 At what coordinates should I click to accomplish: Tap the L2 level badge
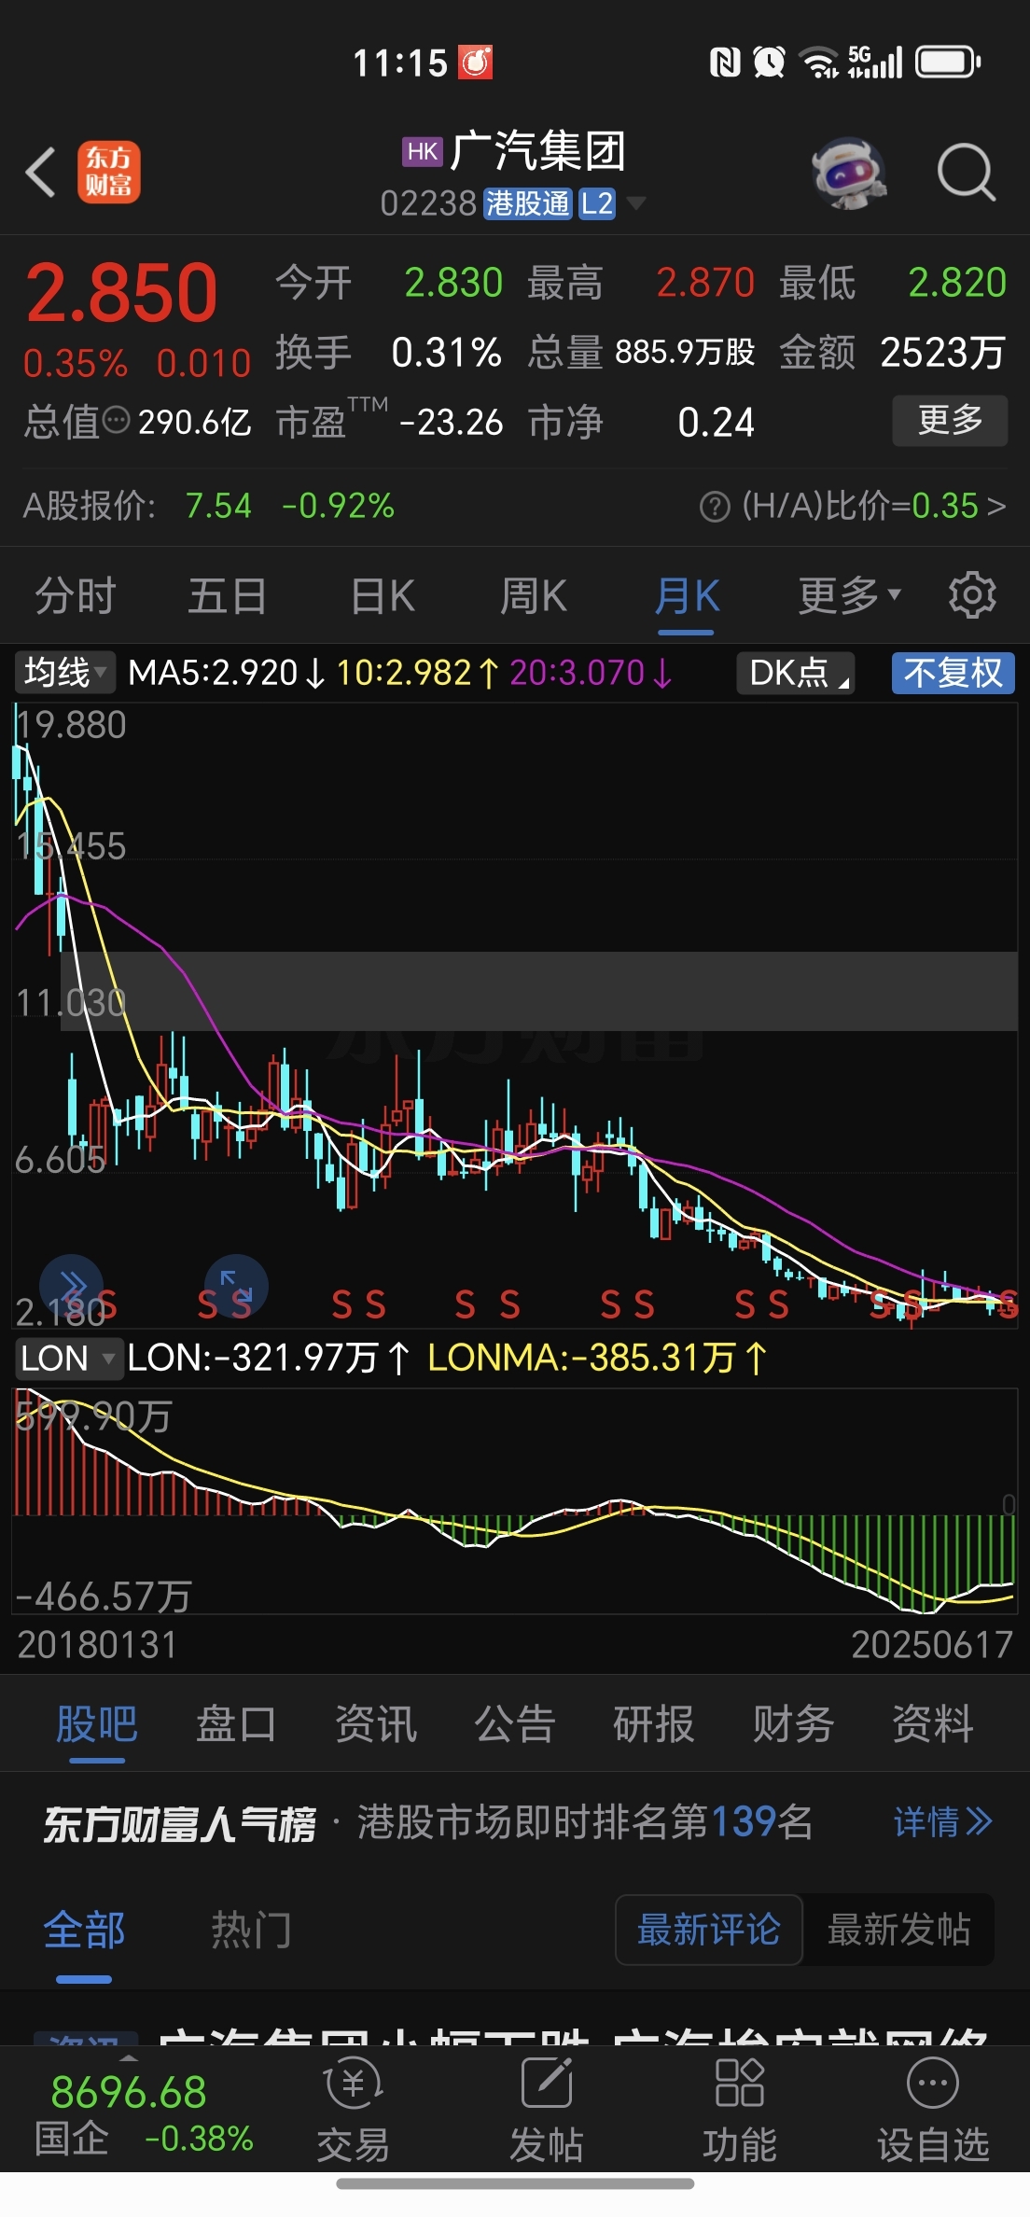[597, 203]
